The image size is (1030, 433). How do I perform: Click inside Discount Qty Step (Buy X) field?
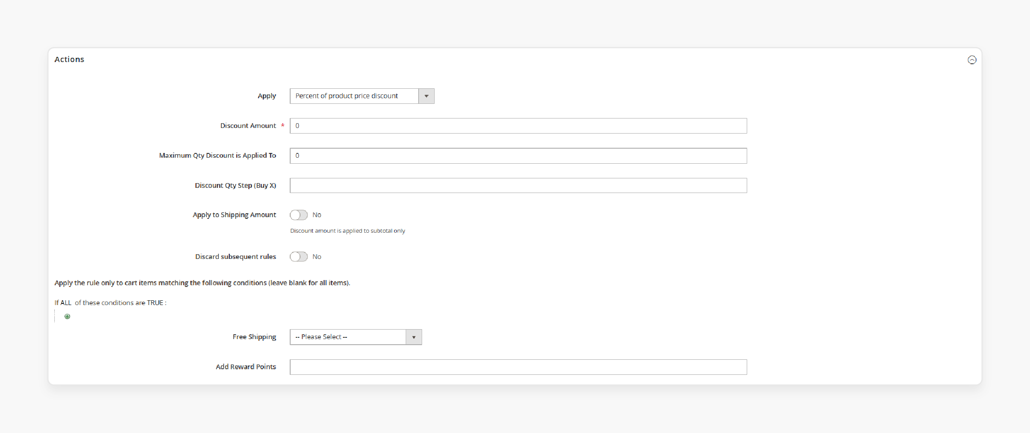click(517, 185)
